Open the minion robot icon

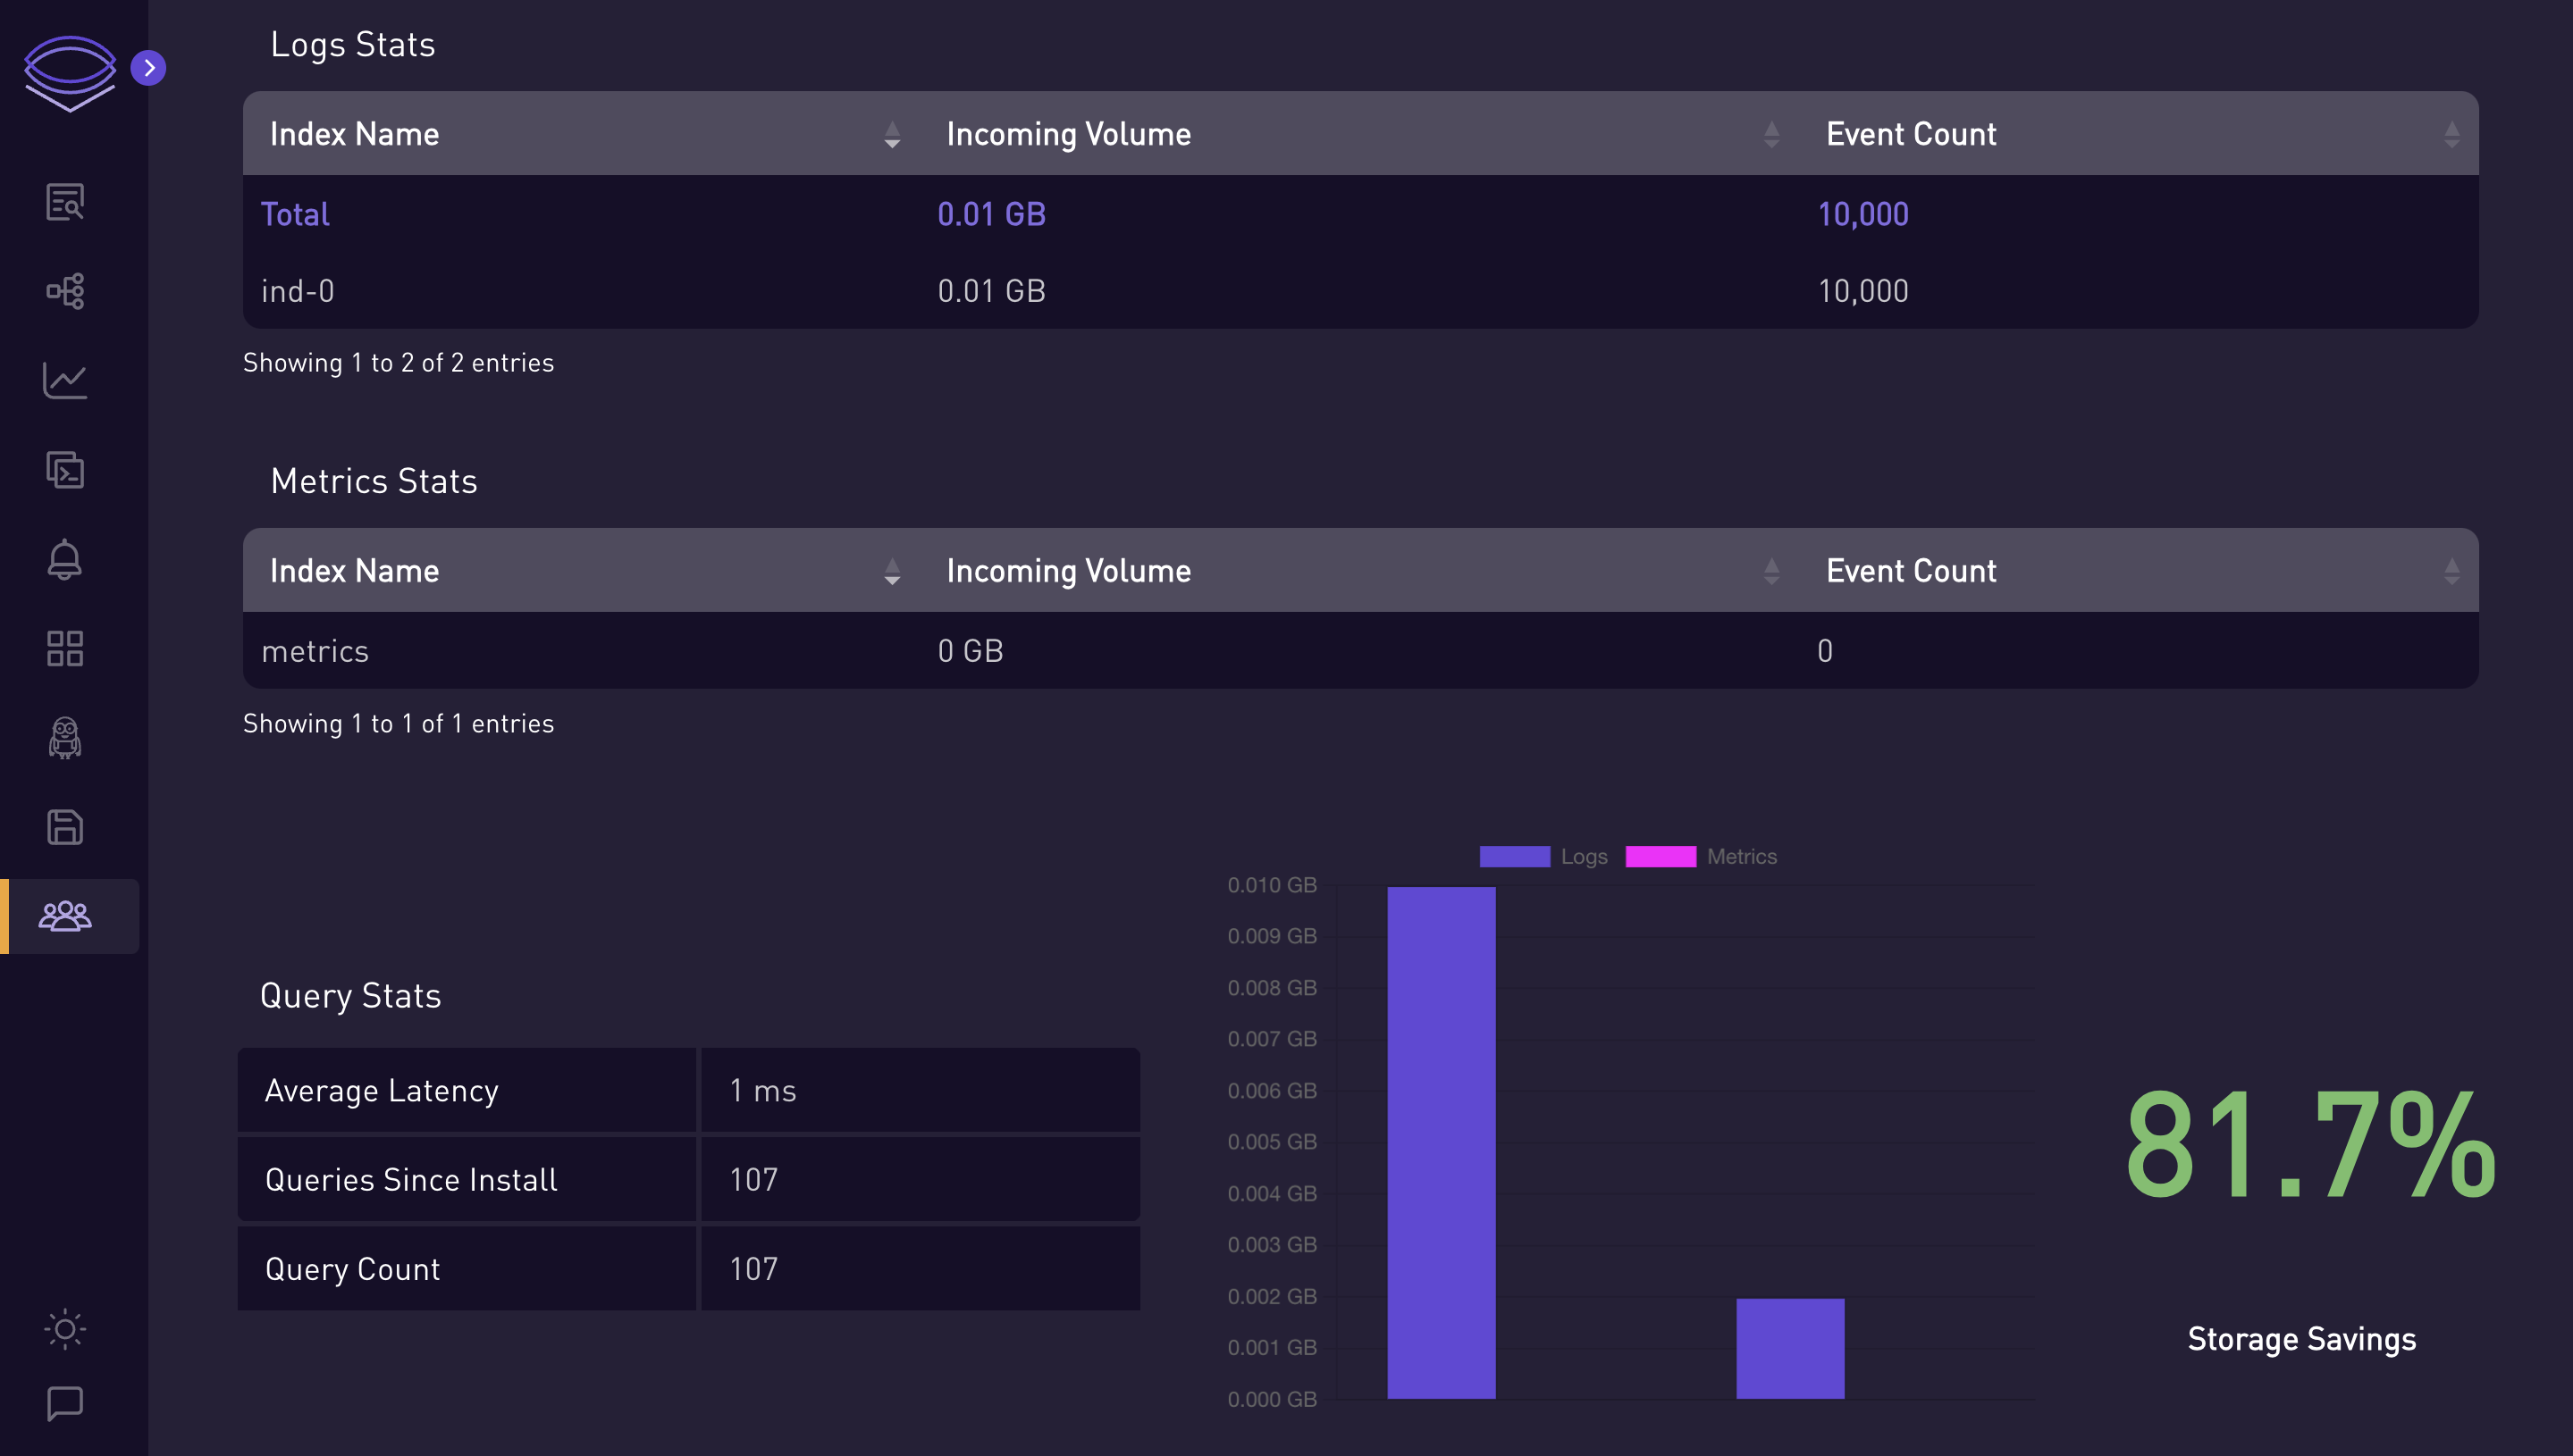point(65,738)
